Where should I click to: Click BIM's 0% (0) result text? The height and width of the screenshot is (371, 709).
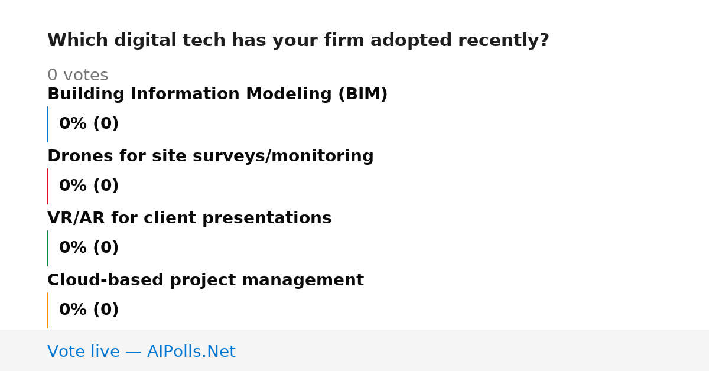[x=89, y=124]
